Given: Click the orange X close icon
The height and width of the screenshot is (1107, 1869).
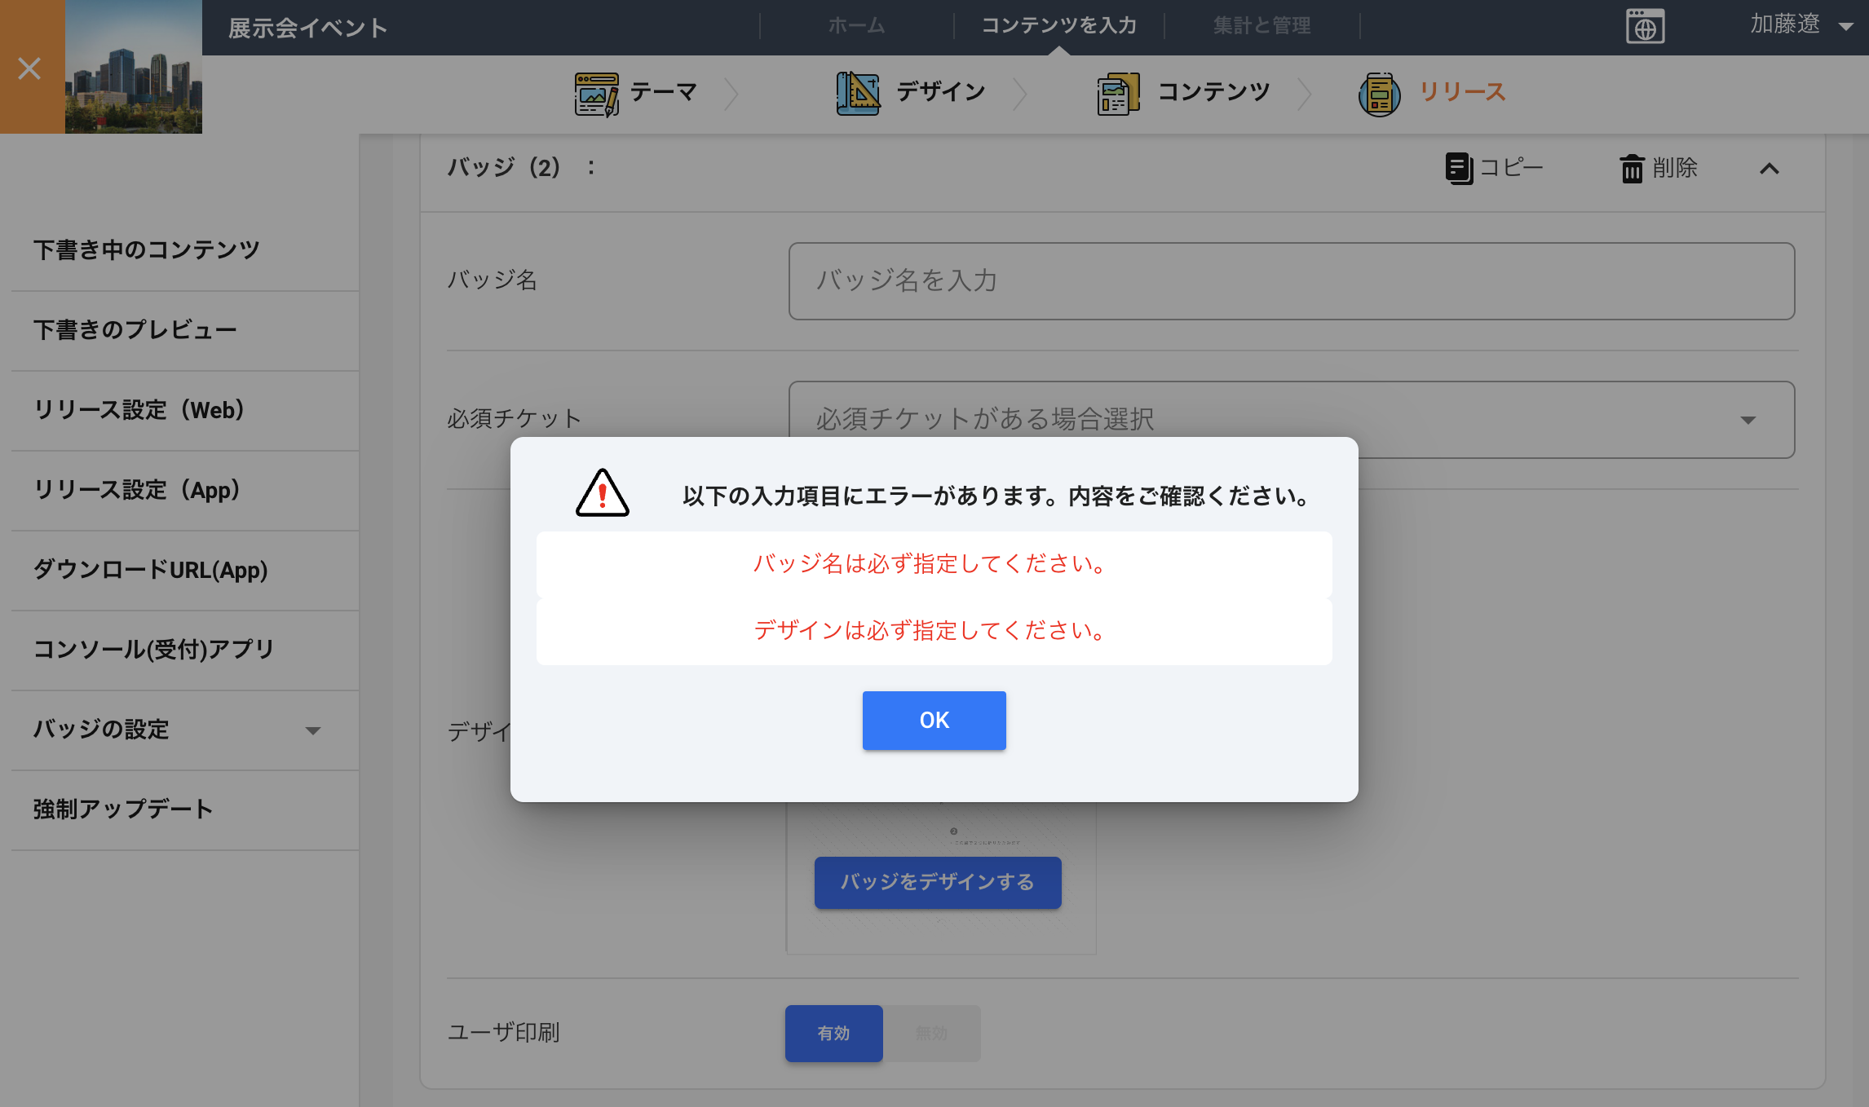Looking at the screenshot, I should (x=30, y=68).
